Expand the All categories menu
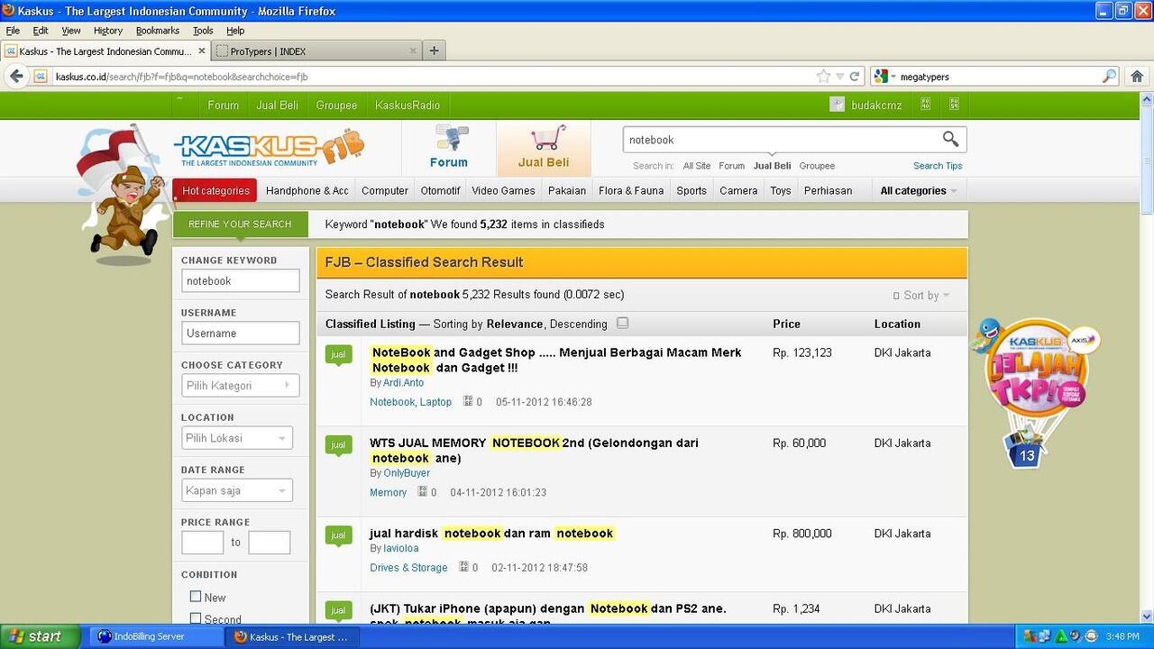Viewport: 1154px width, 649px height. click(x=919, y=190)
